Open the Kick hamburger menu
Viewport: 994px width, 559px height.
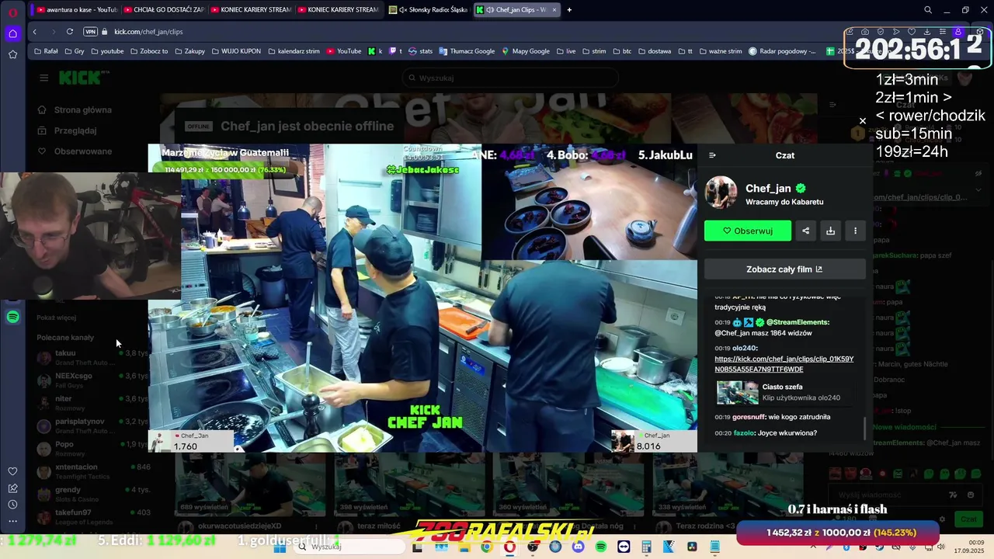[44, 78]
